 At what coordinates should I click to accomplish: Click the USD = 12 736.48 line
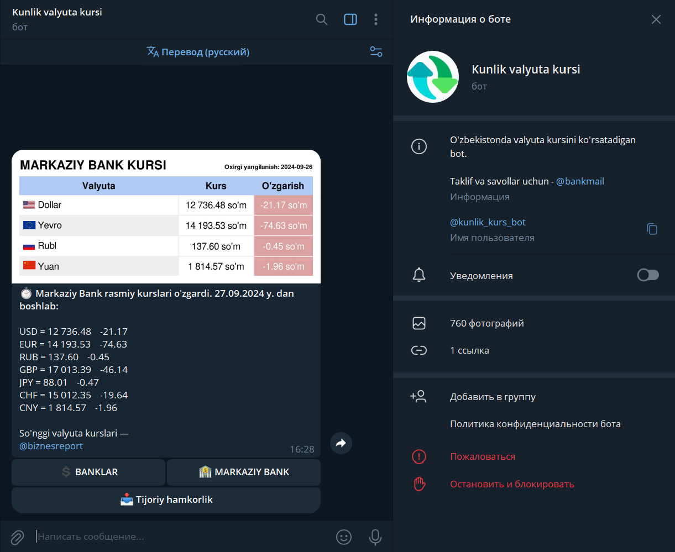coord(74,332)
